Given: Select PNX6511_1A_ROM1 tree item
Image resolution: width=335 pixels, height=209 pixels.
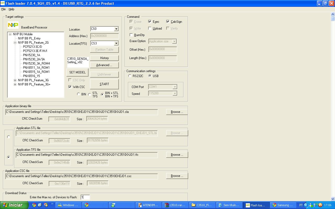Looking at the screenshot, I should pyautogui.click(x=36, y=68).
